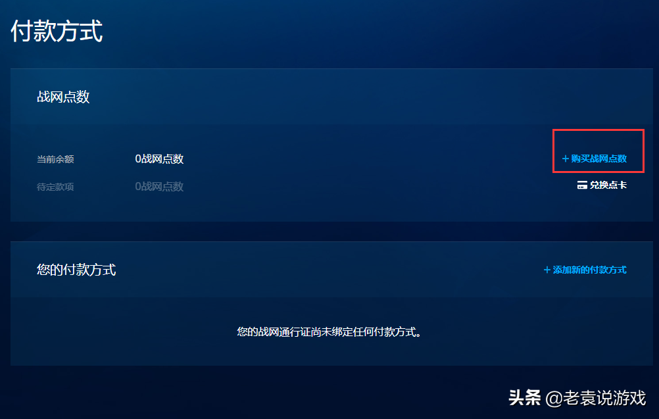The height and width of the screenshot is (419, 659).
Task: Click the pending value next to 待定款项
Action: pyautogui.click(x=159, y=187)
